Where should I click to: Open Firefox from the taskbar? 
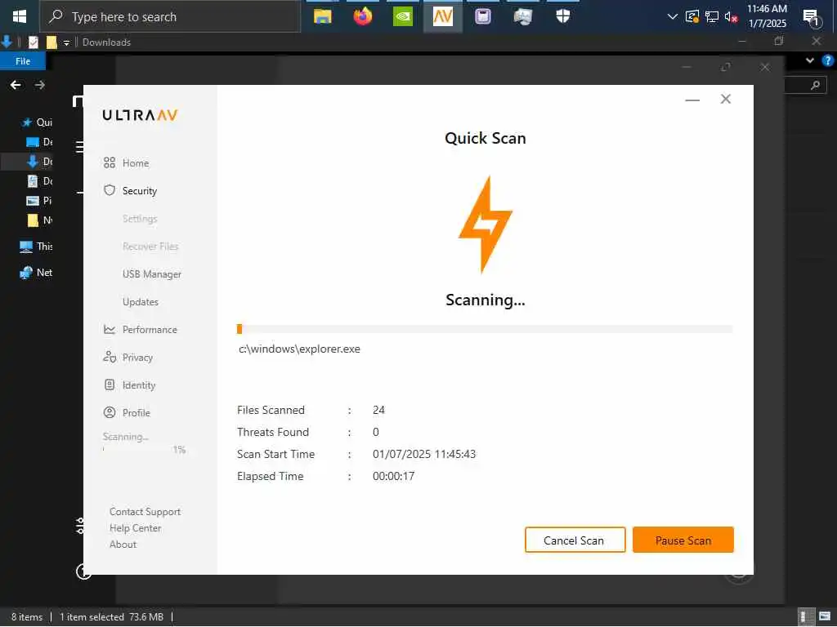(x=362, y=16)
